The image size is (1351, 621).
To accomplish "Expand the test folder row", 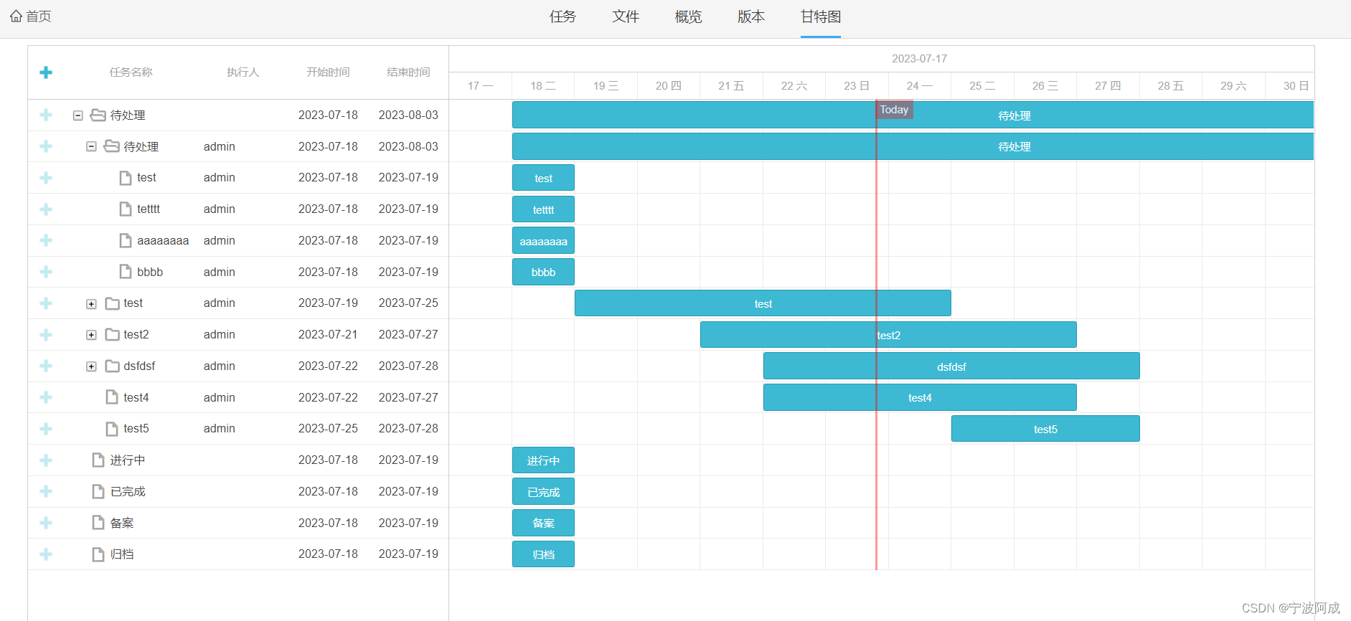I will [91, 304].
